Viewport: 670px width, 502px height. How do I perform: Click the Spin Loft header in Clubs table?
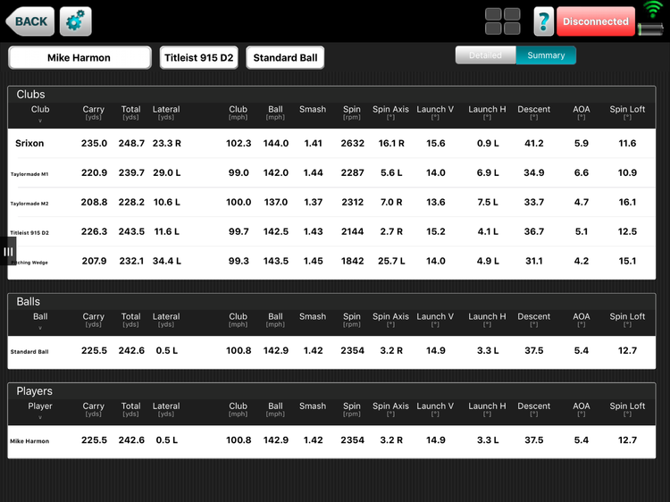point(627,113)
